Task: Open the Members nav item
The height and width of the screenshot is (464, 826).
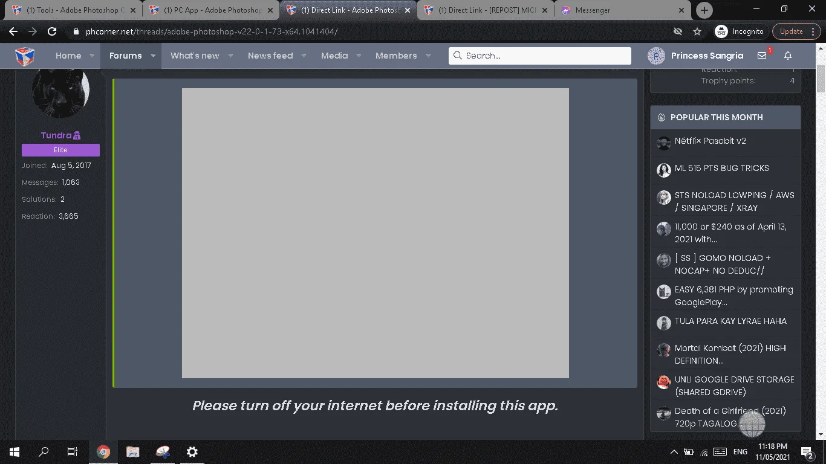Action: coord(396,56)
